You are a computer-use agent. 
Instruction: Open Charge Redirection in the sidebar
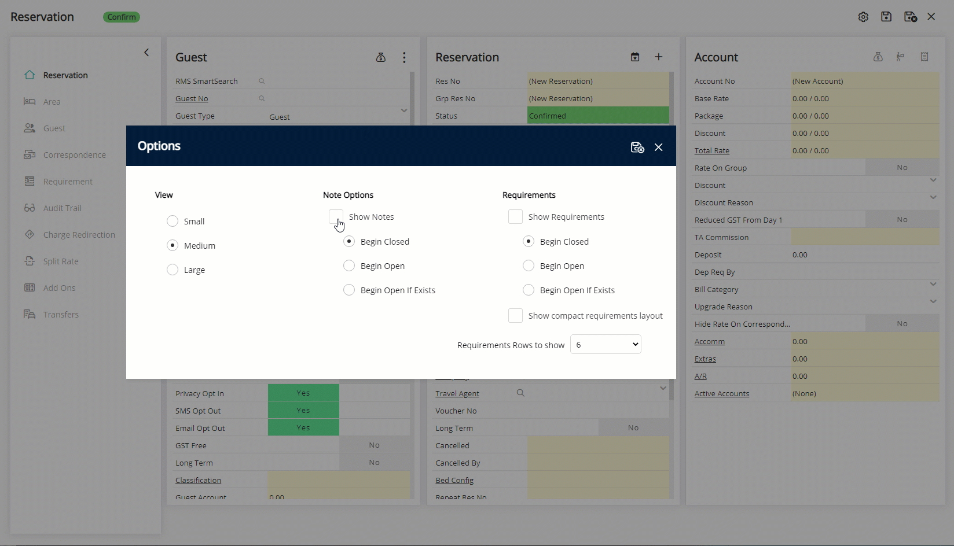(80, 235)
